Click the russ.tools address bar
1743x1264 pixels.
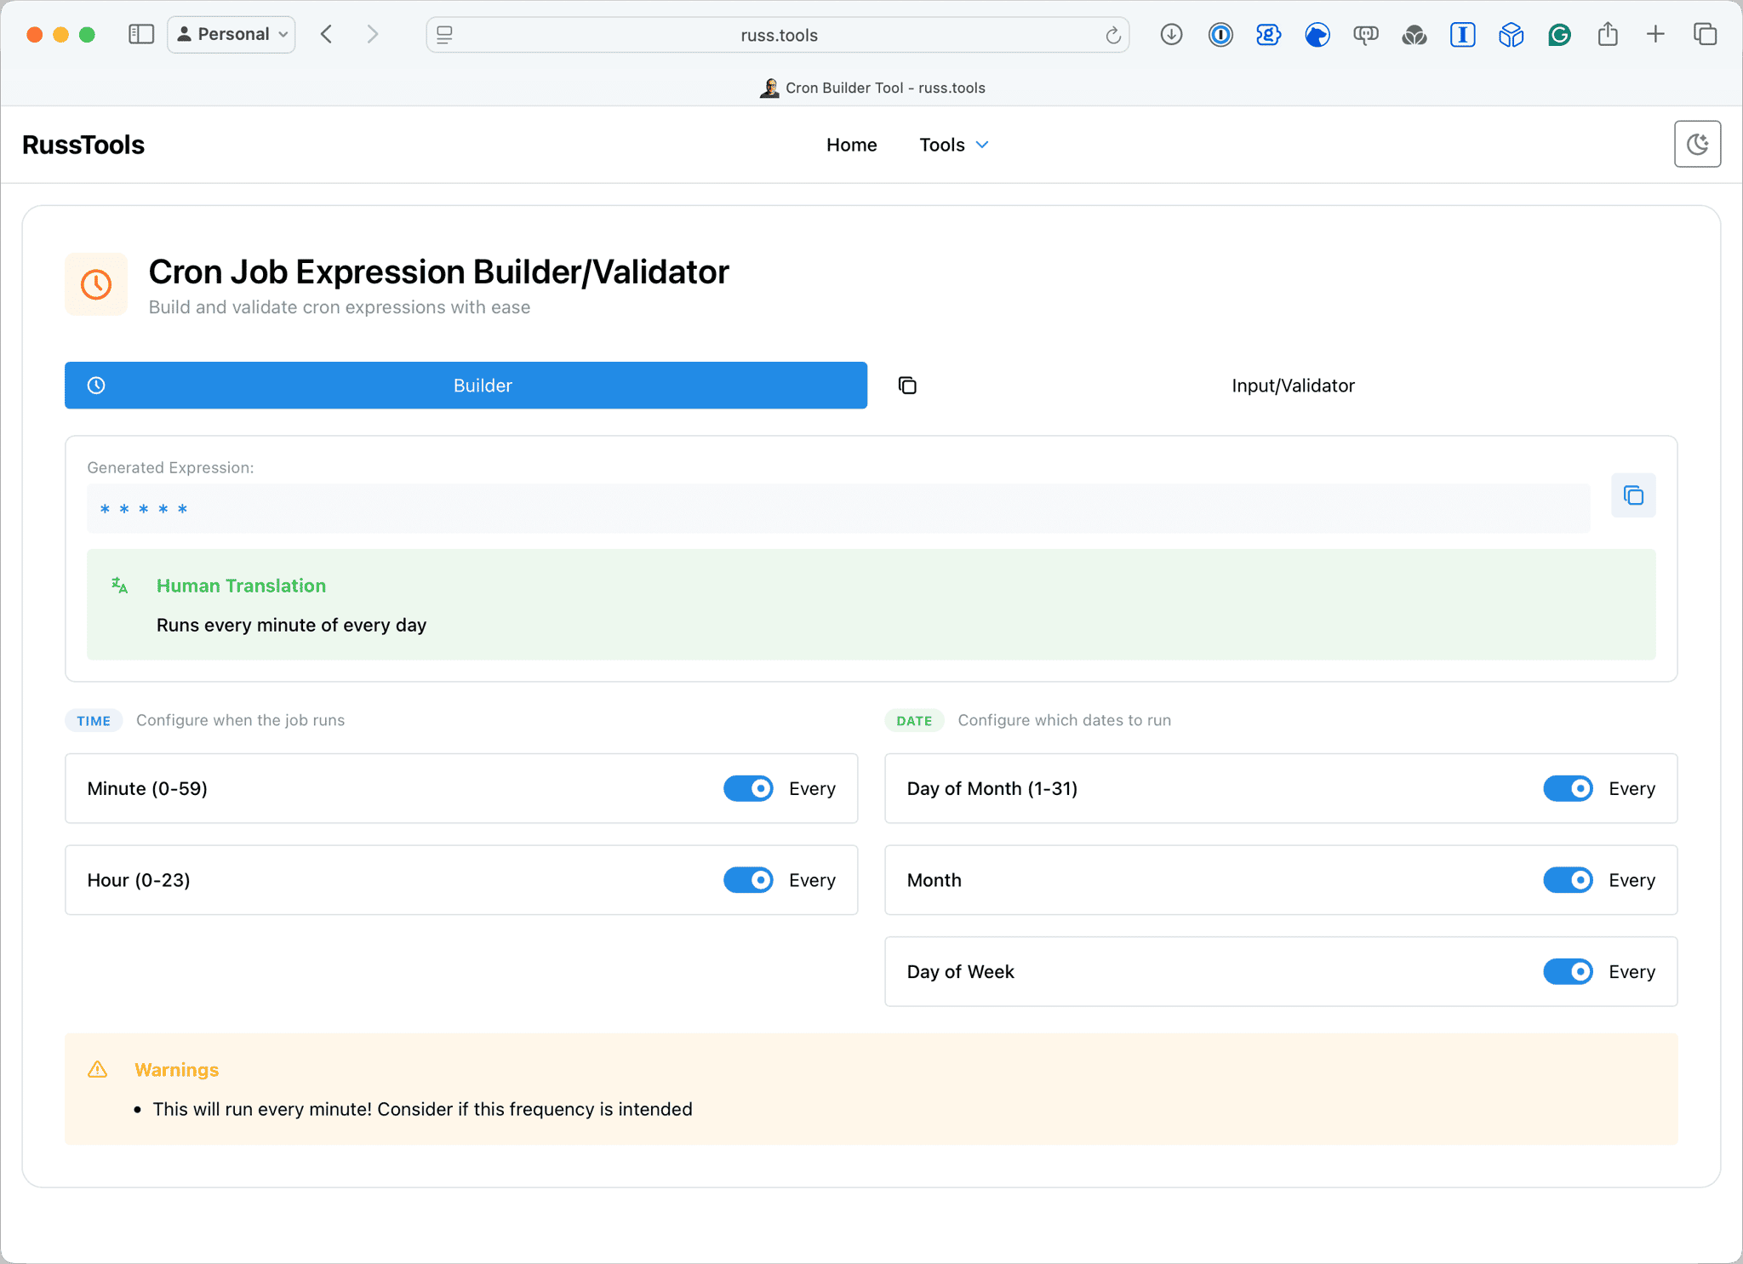778,35
